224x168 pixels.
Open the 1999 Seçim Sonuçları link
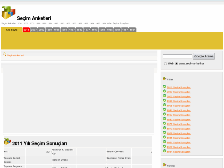tap(179, 101)
